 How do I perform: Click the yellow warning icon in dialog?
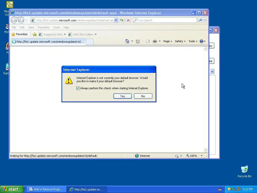click(x=69, y=80)
